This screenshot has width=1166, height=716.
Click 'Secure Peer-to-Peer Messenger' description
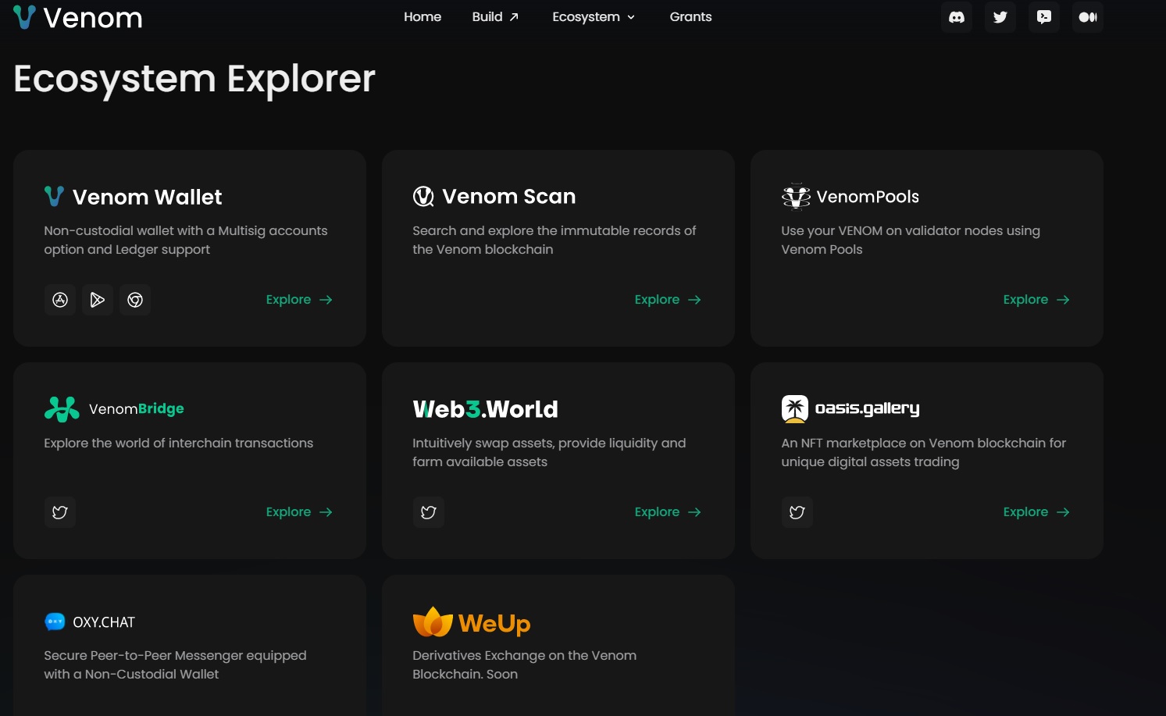coord(175,664)
